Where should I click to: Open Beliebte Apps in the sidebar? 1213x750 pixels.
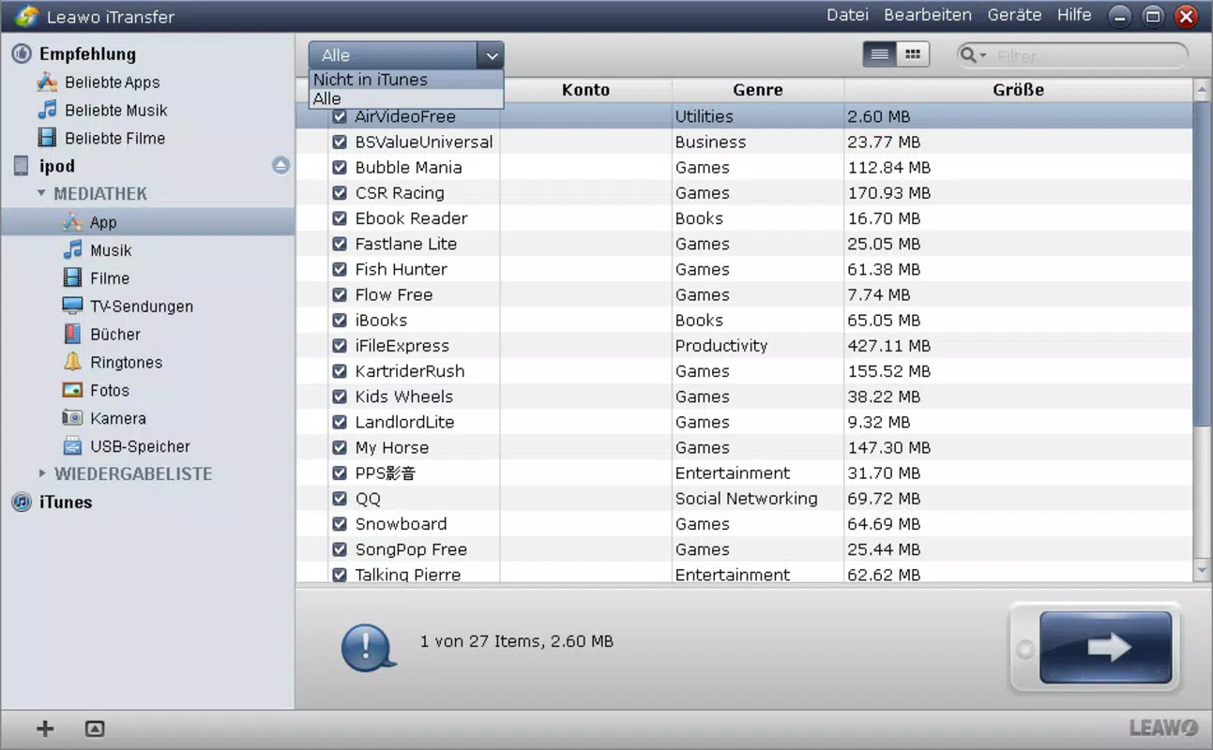(98, 82)
